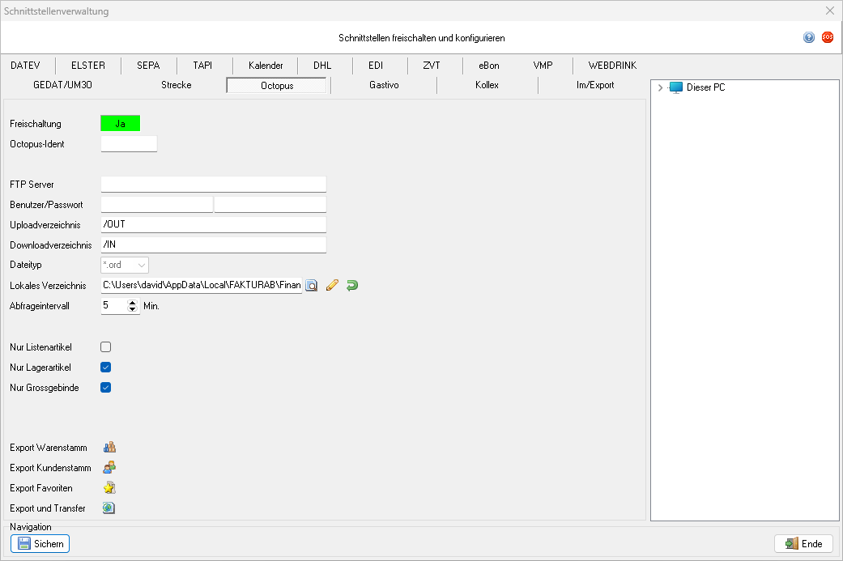Disable the Nur Grossgebinde checkbox

pos(105,387)
